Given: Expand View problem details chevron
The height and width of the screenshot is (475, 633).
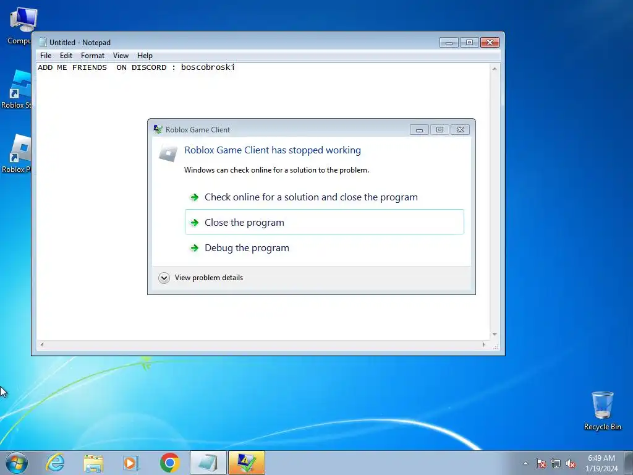Looking at the screenshot, I should pos(164,278).
